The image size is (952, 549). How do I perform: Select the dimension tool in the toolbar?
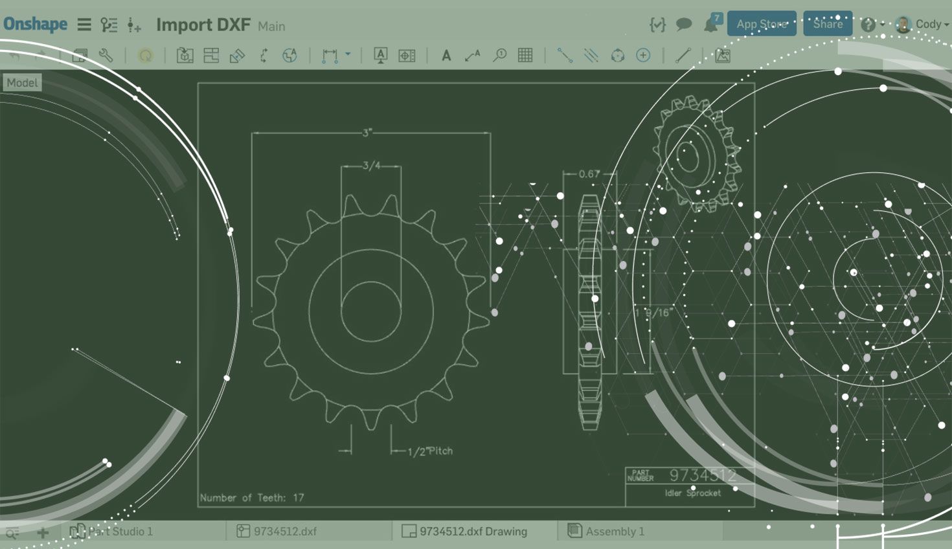click(x=329, y=56)
